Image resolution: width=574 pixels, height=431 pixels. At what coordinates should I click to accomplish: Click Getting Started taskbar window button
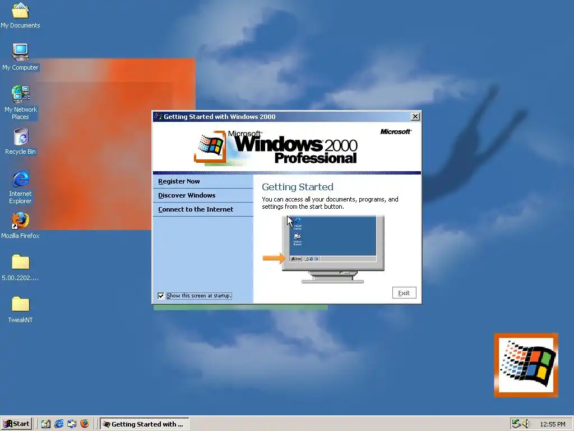[145, 424]
